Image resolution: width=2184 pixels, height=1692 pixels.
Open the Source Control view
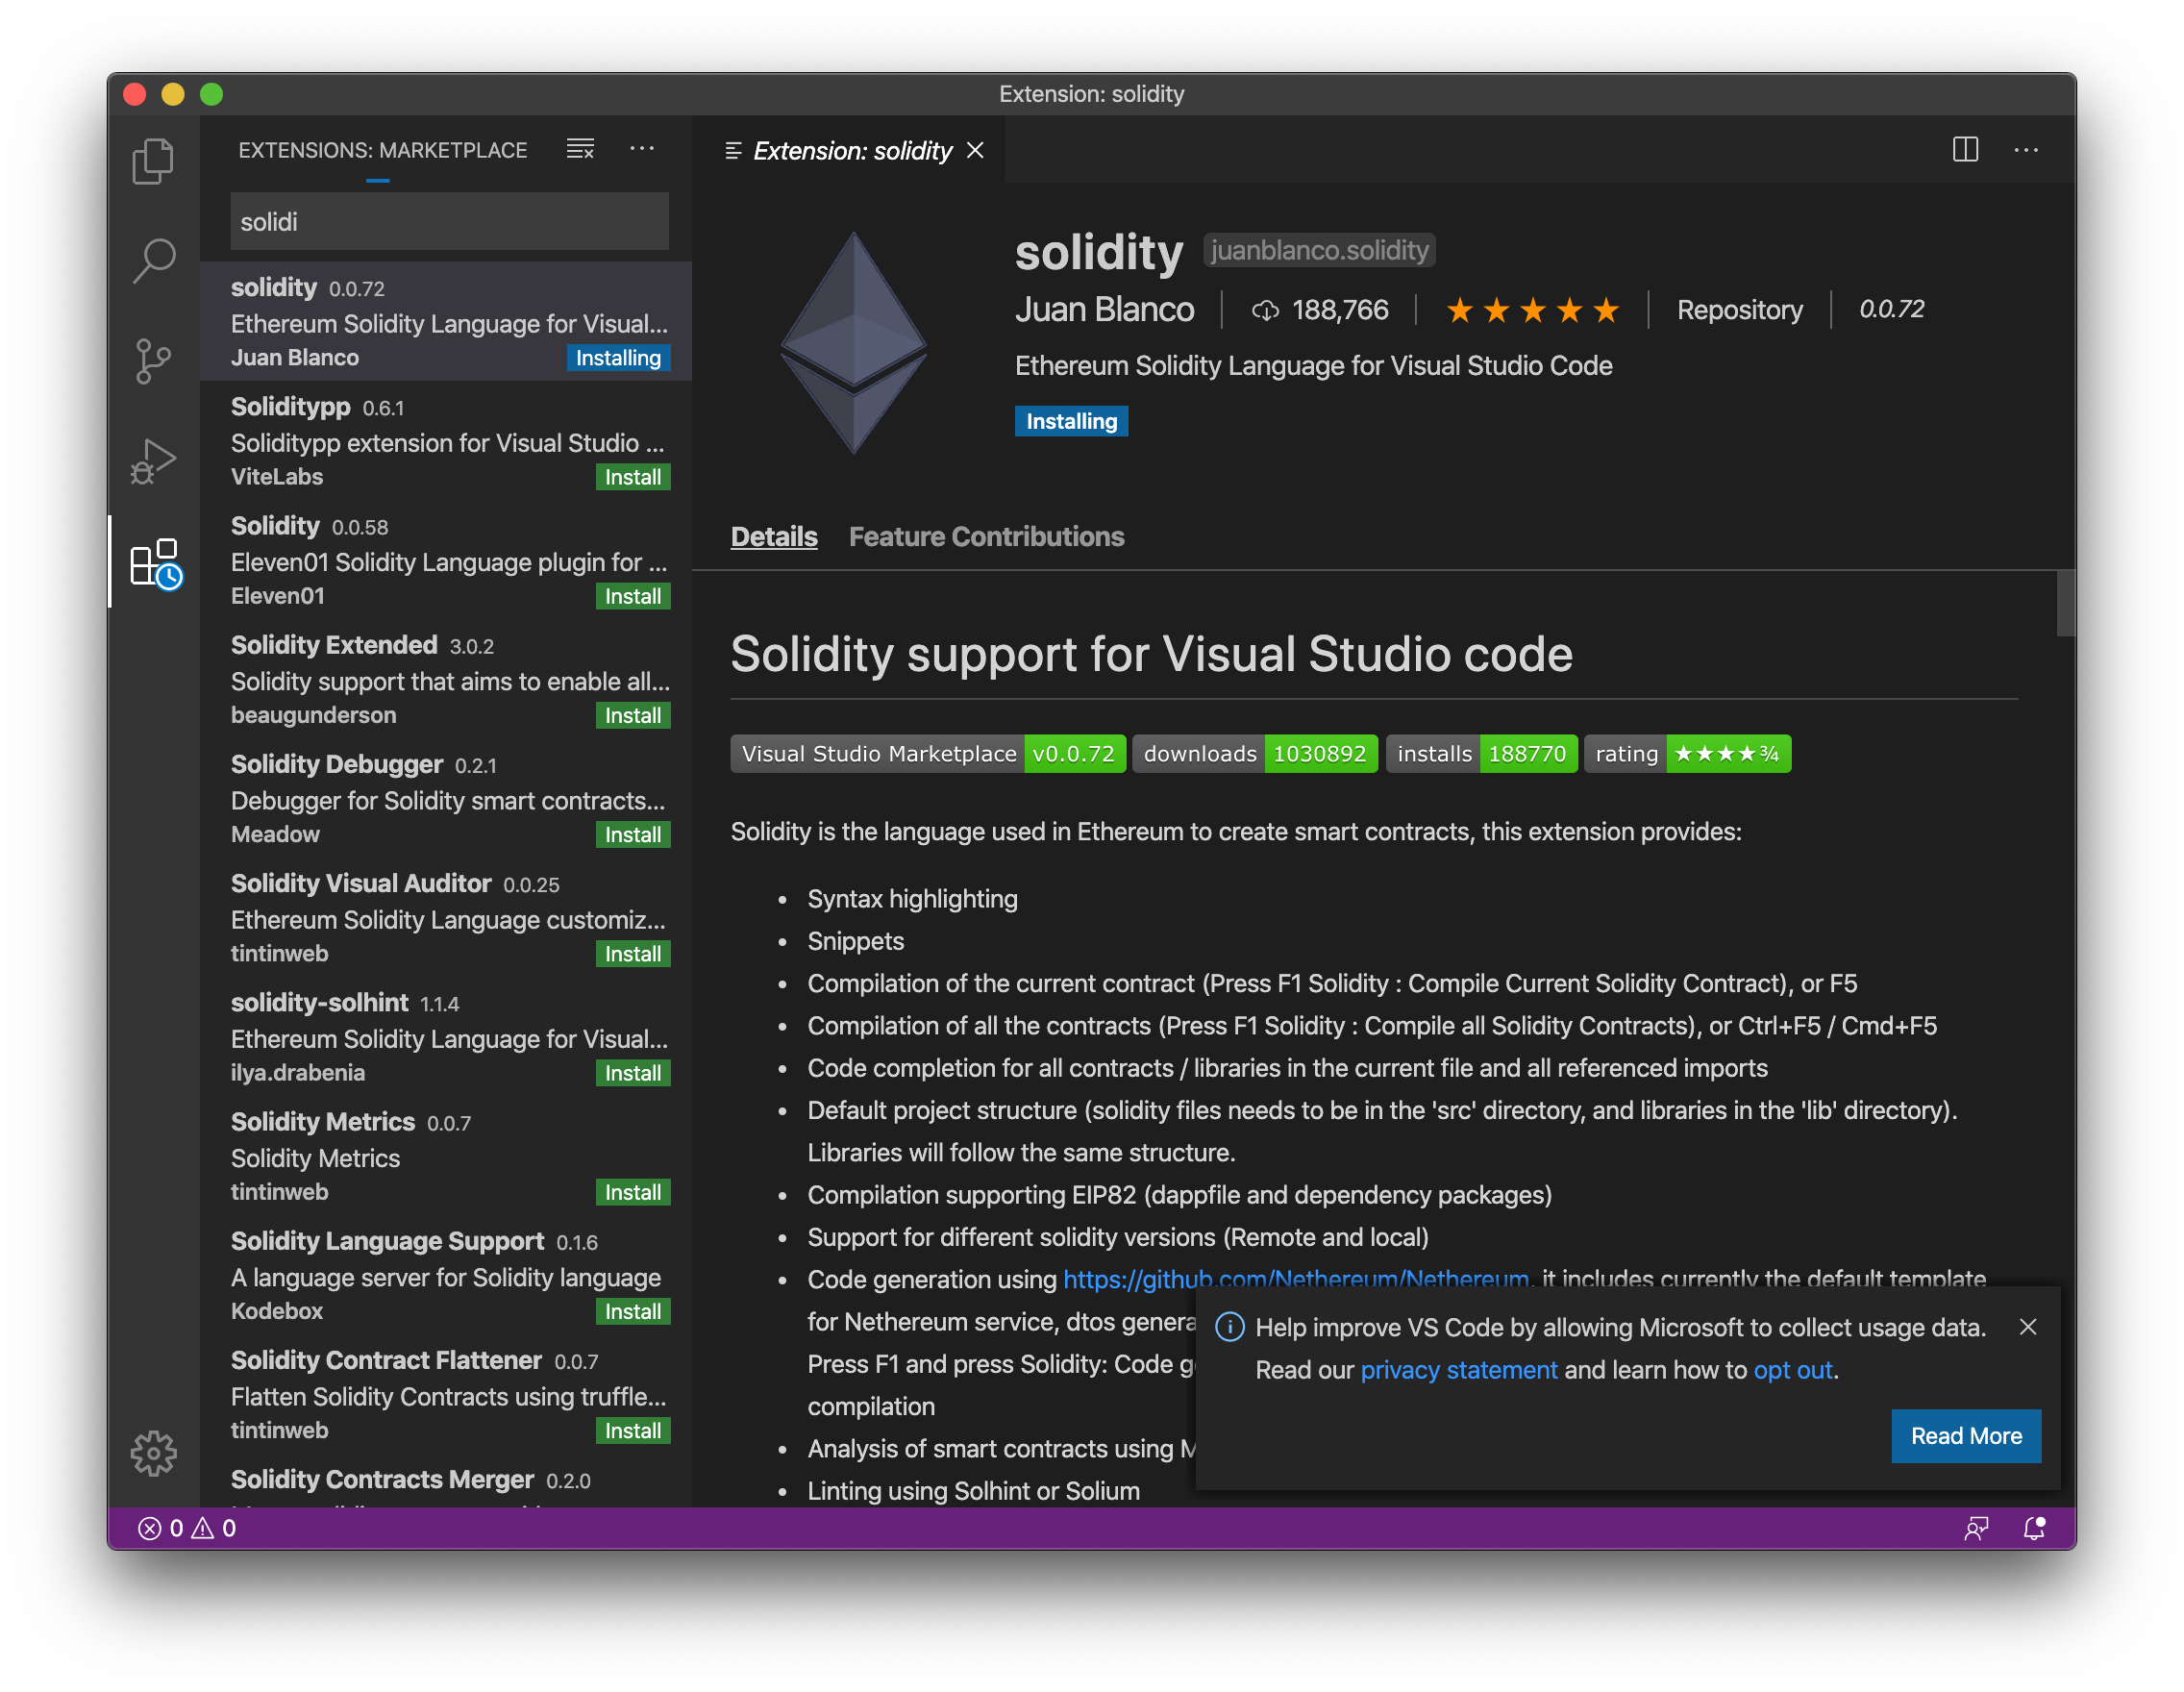pyautogui.click(x=153, y=361)
